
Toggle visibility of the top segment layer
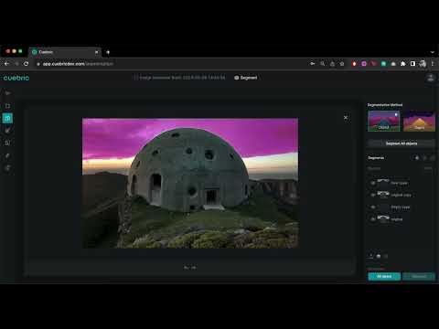tap(372, 183)
